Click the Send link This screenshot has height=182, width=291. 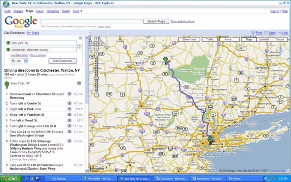(272, 33)
